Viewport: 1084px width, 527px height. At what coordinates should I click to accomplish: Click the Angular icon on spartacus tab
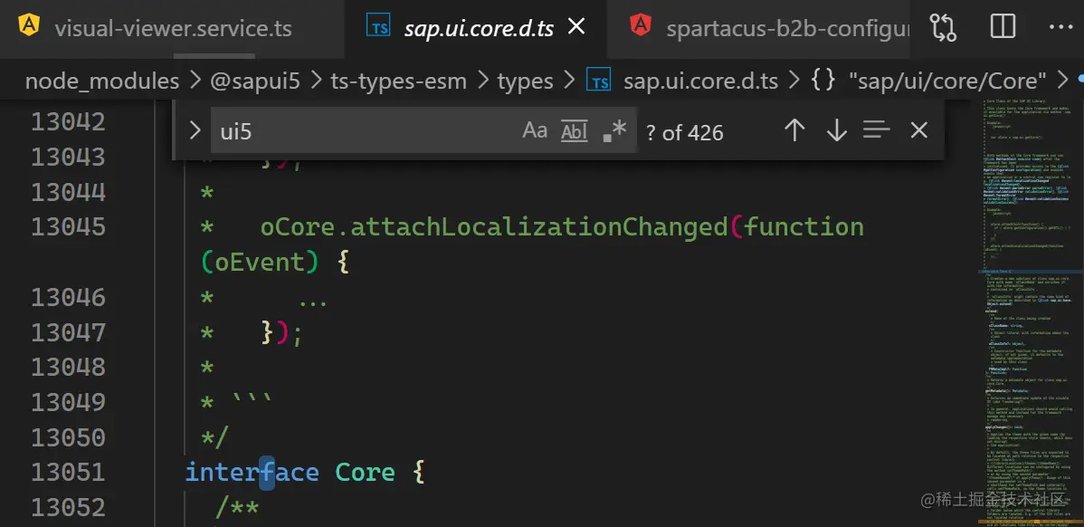coord(641,25)
